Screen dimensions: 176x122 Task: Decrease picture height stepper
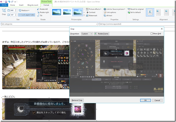[16, 16]
